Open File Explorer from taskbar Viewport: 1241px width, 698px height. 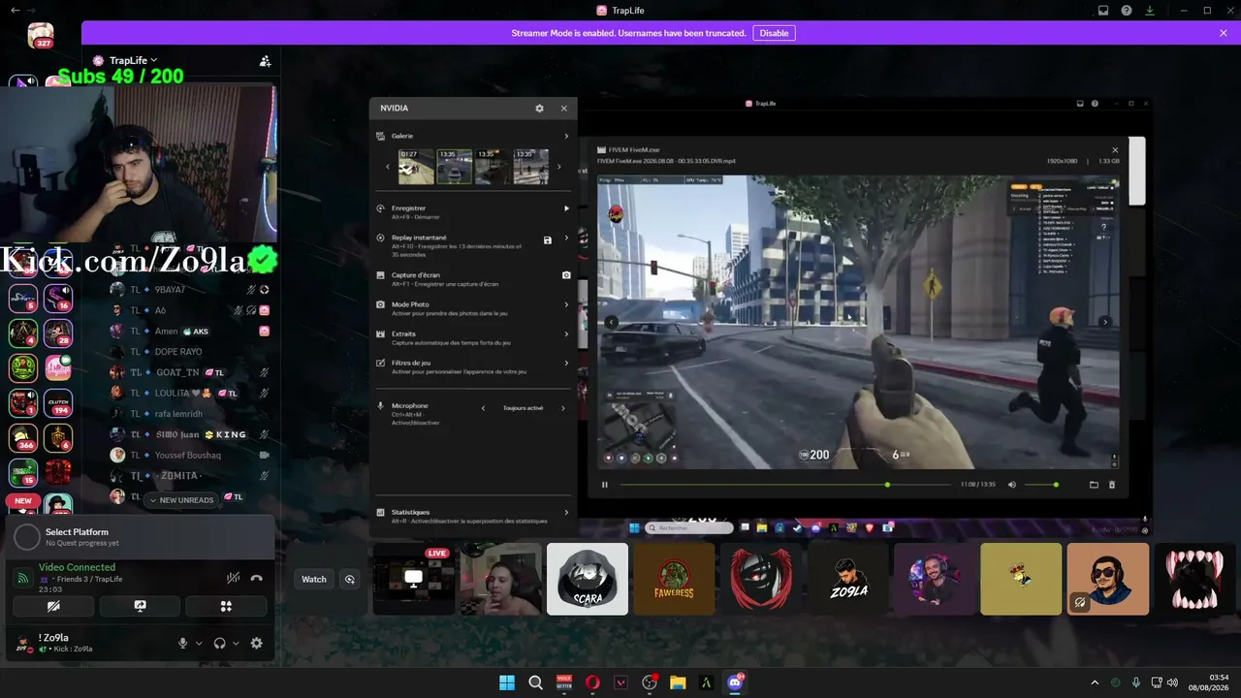[x=678, y=682]
